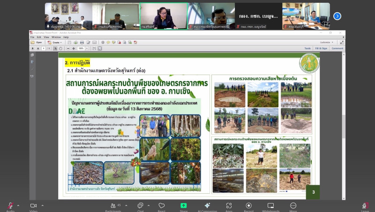Open the Page Thumbnails sidebar icon
Image resolution: width=375 pixels, height=212 pixels.
(x=32, y=55)
